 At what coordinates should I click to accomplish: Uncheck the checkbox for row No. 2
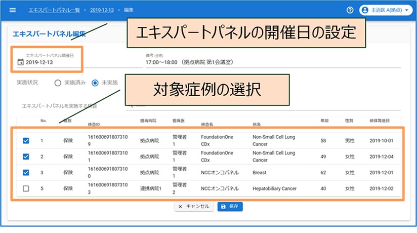(x=26, y=157)
